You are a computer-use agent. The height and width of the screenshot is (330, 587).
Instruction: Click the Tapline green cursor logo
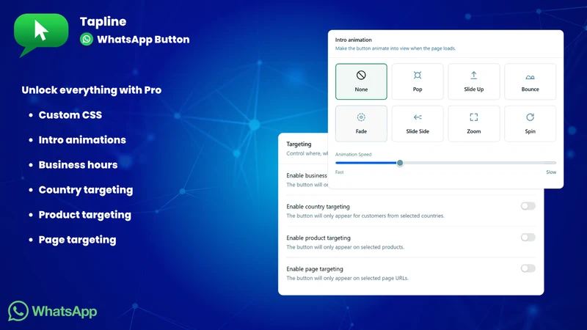(41, 34)
